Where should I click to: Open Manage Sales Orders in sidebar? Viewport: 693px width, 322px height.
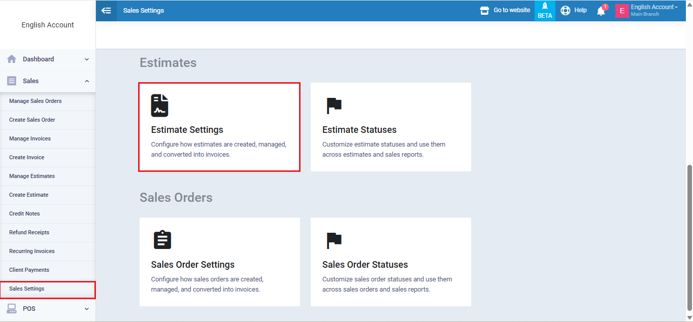(36, 101)
